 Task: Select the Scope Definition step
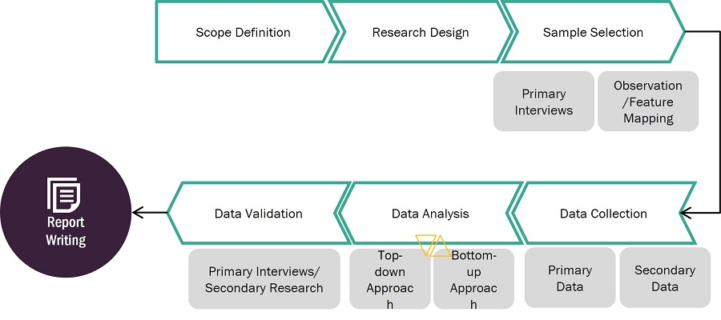click(243, 33)
